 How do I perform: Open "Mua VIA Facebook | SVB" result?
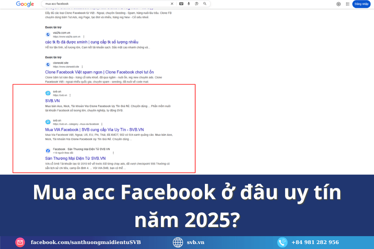[x=94, y=129]
